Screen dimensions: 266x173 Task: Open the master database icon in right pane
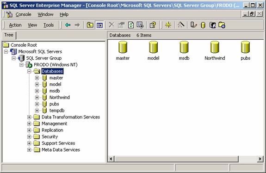point(123,47)
